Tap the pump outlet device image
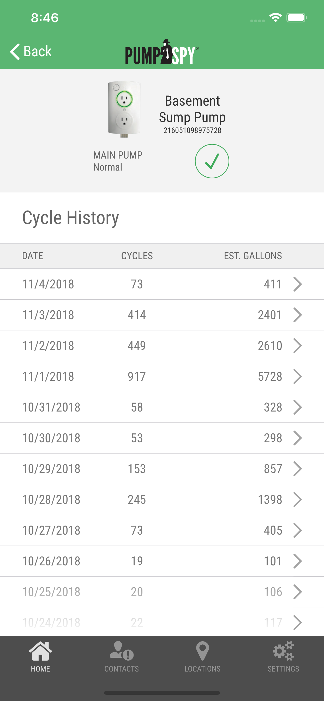The image size is (324, 701). point(124,109)
